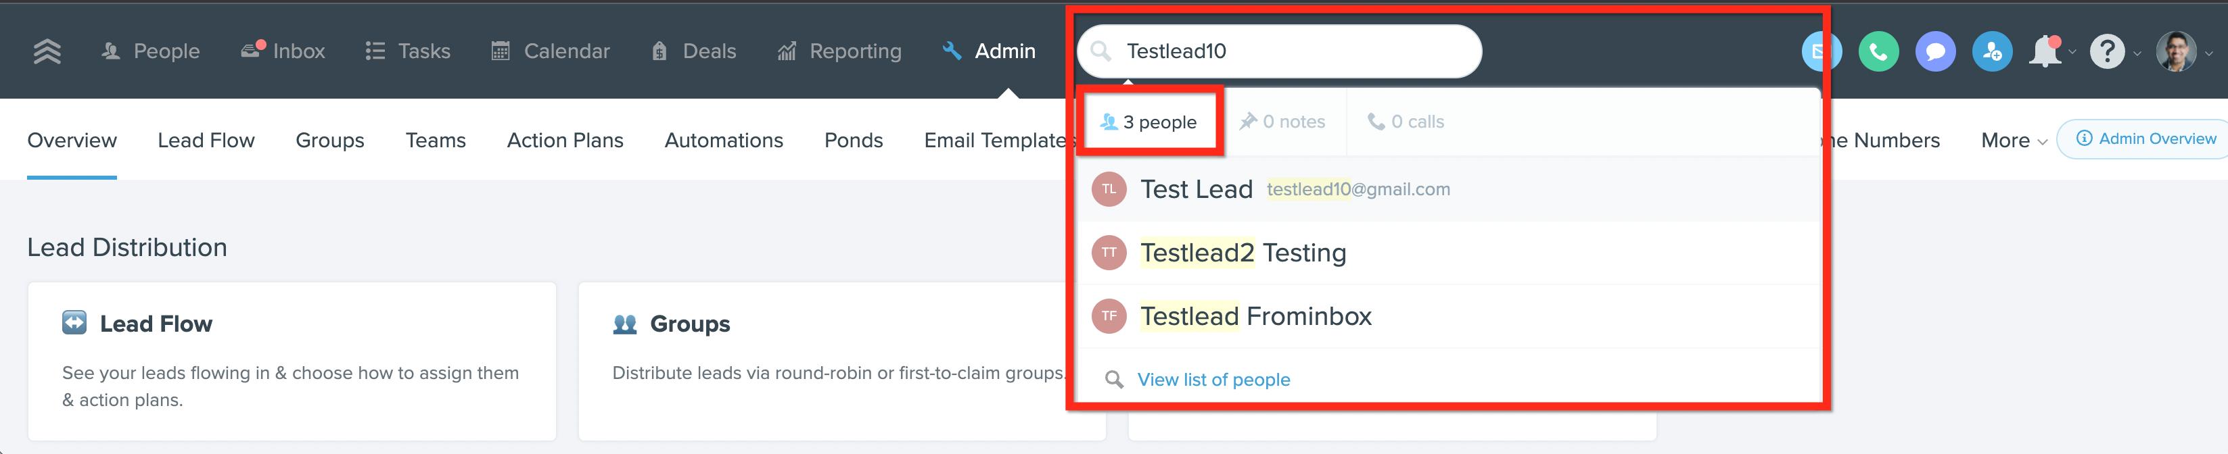The height and width of the screenshot is (454, 2228).
Task: Click the Follow Up Boss logo icon
Action: [x=47, y=52]
